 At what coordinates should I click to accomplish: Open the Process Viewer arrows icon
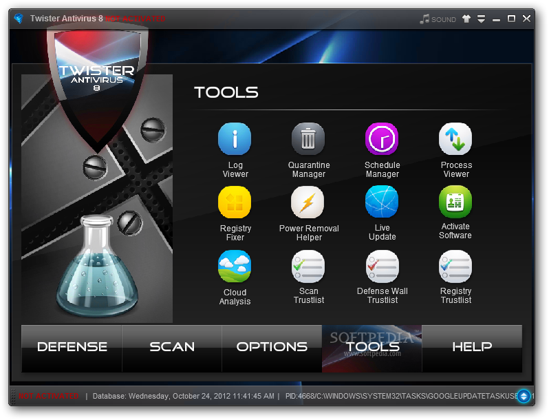point(455,138)
